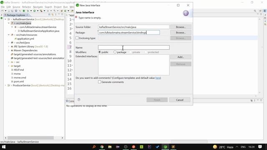This screenshot has height=150, width=267.
Task: Click the 'here' link to configure templates
Action: (x=158, y=78)
